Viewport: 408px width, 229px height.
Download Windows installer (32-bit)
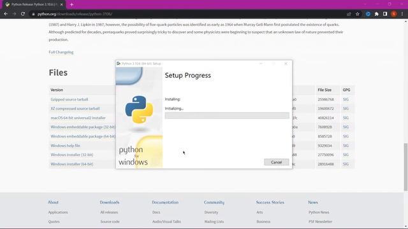pos(72,155)
